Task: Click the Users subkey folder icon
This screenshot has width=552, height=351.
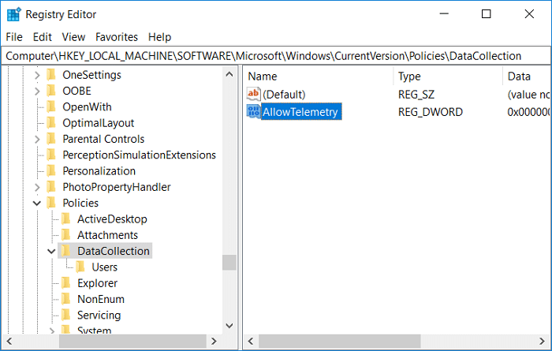Action: pyautogui.click(x=80, y=267)
